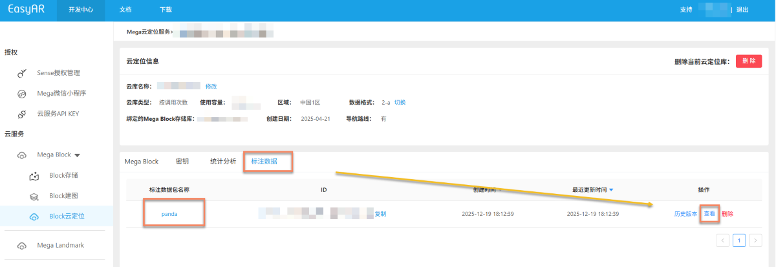776x267 pixels.
Task: Switch to the 标注数据 tab
Action: tap(264, 162)
